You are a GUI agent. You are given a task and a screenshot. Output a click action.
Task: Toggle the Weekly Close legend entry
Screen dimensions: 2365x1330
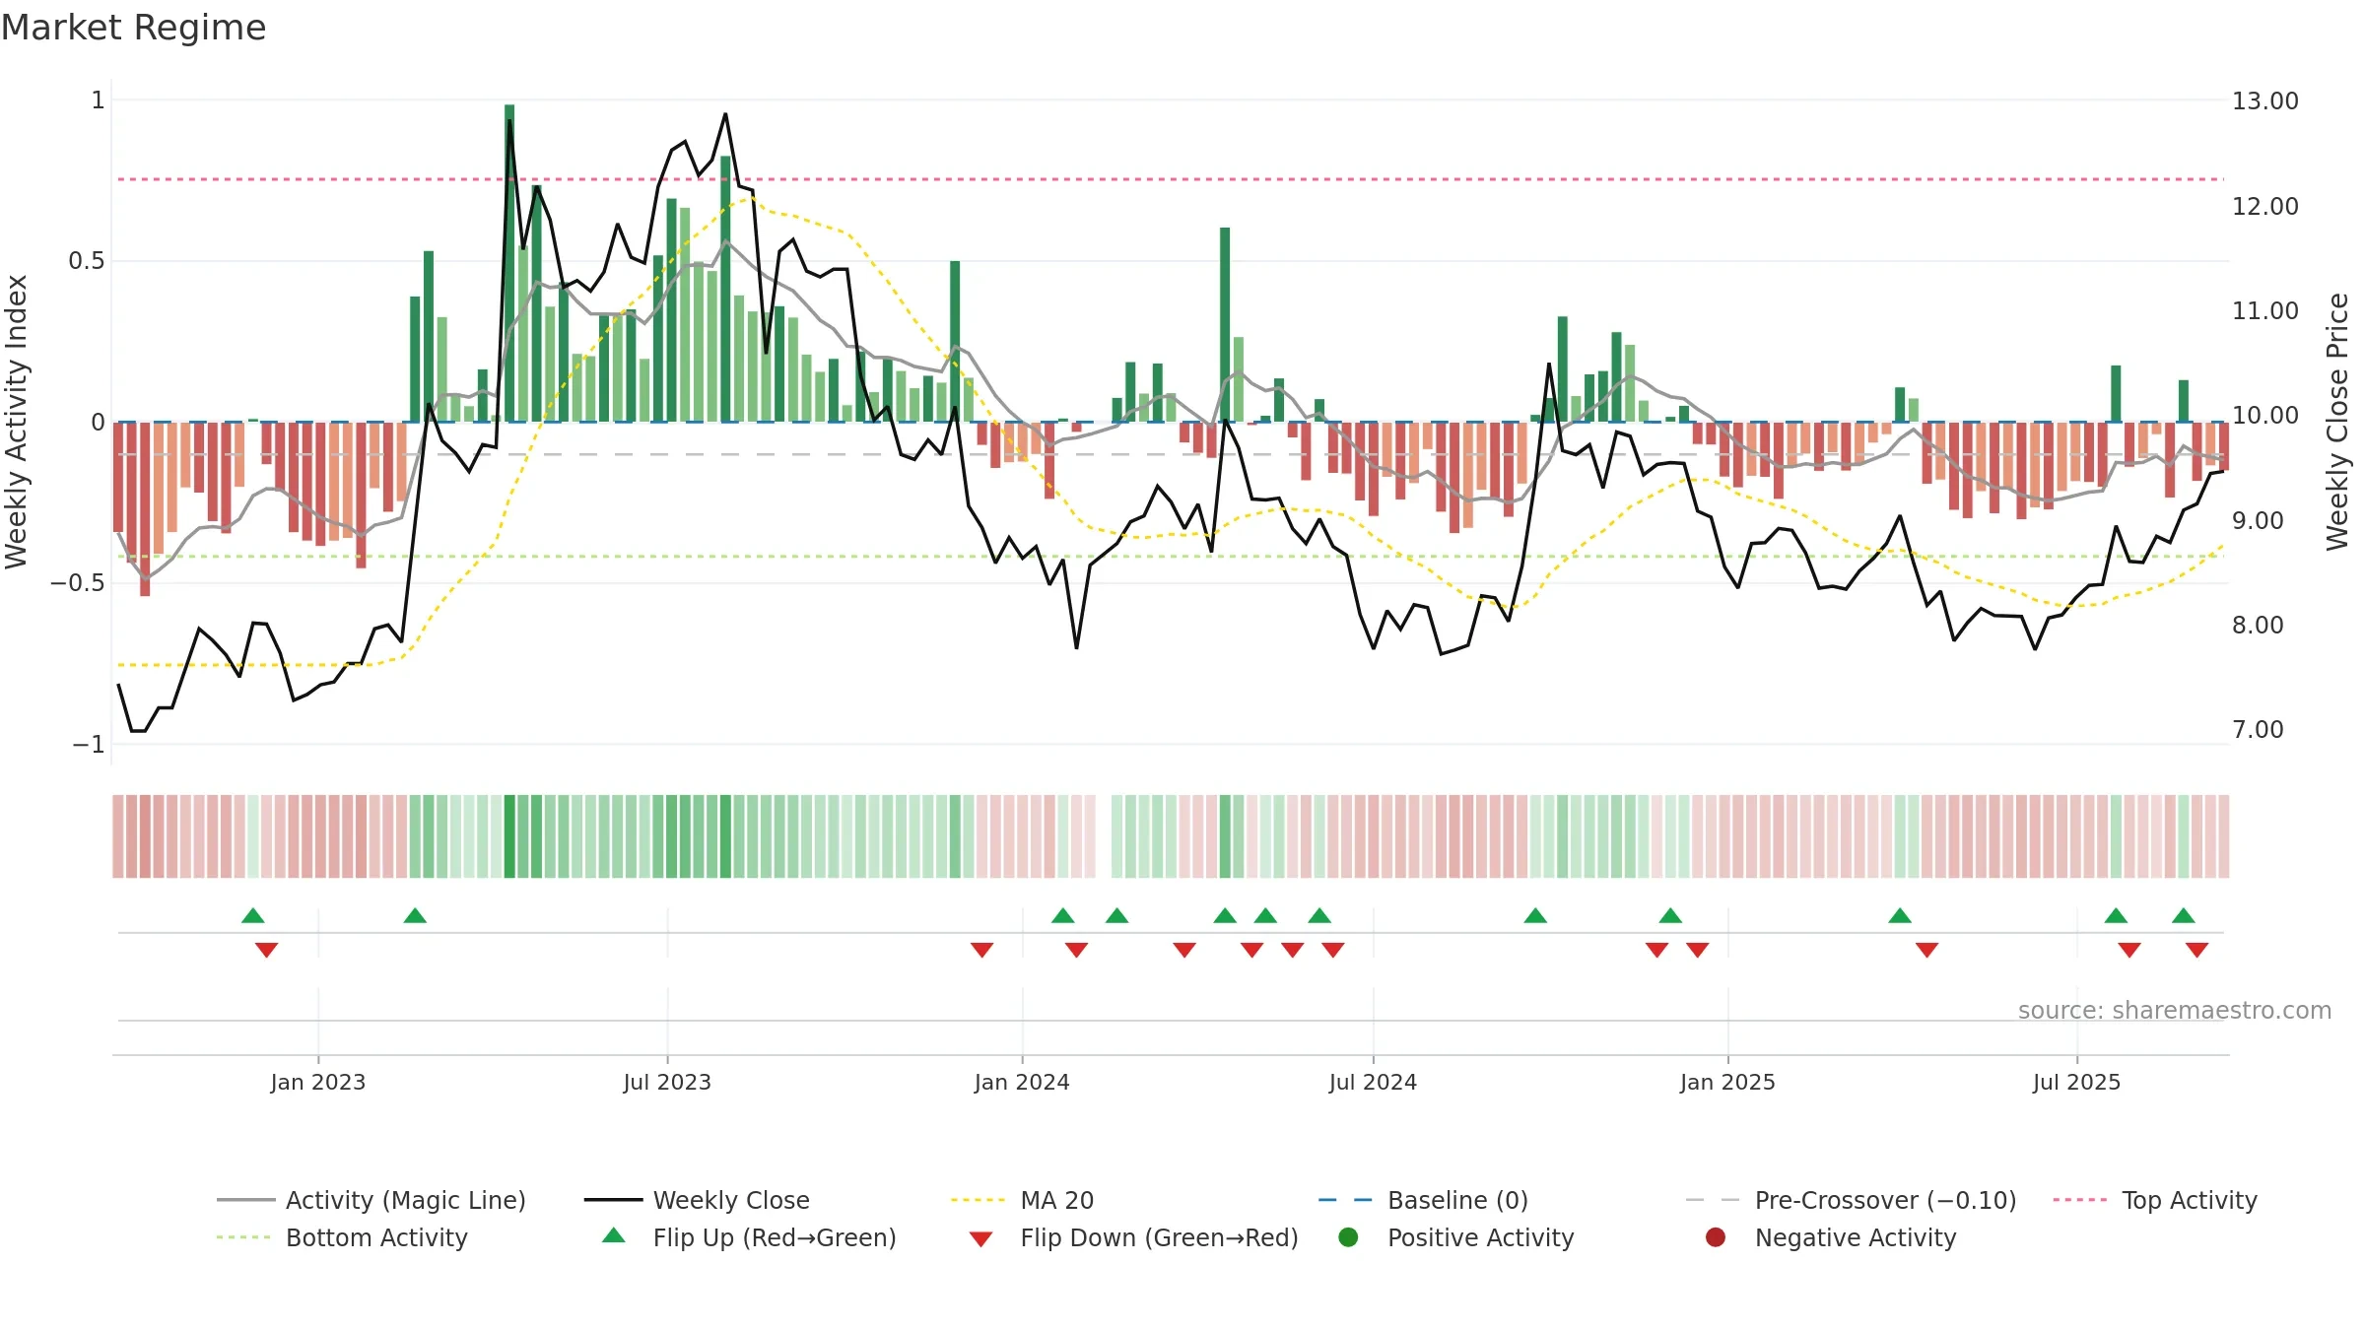[697, 1200]
